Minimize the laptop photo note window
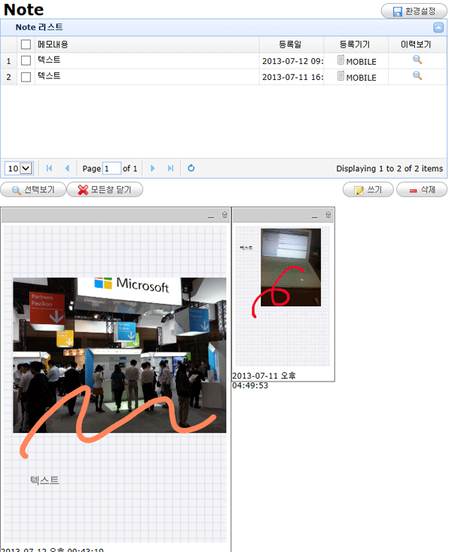This screenshot has width=452, height=552. click(x=314, y=216)
